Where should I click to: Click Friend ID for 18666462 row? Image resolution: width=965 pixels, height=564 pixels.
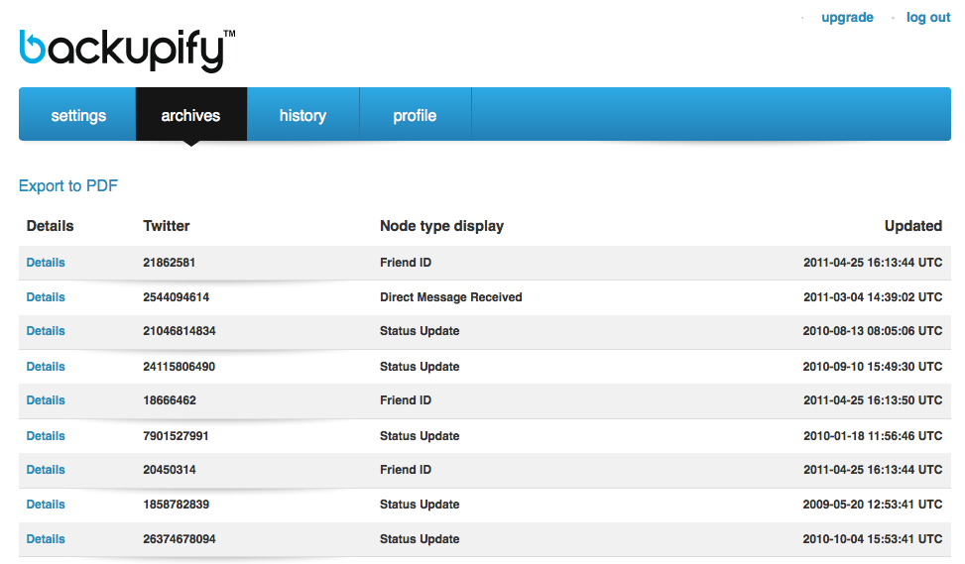tap(406, 400)
